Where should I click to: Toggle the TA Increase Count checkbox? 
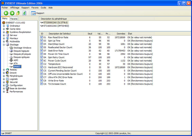[x=42, y=84]
